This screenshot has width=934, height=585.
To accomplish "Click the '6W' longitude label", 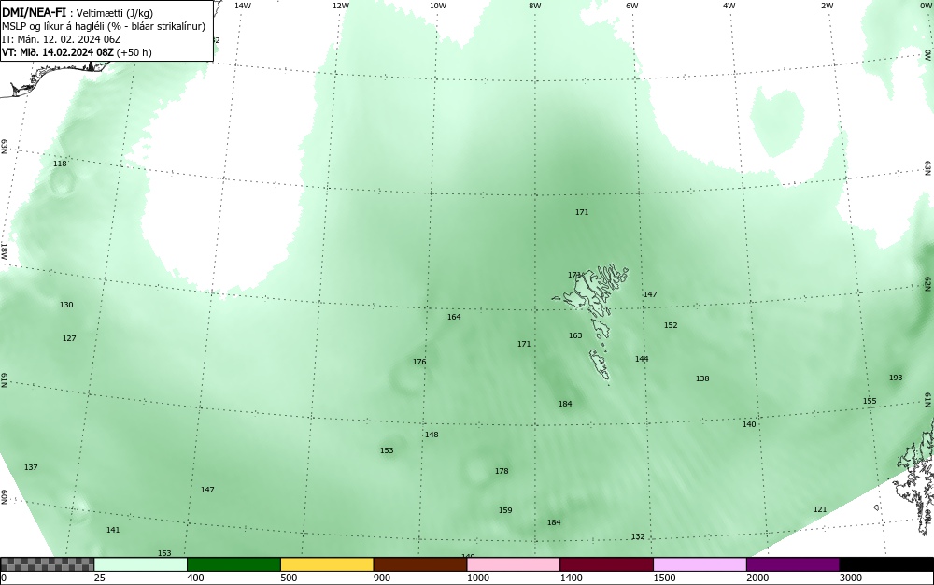I will pos(632,6).
